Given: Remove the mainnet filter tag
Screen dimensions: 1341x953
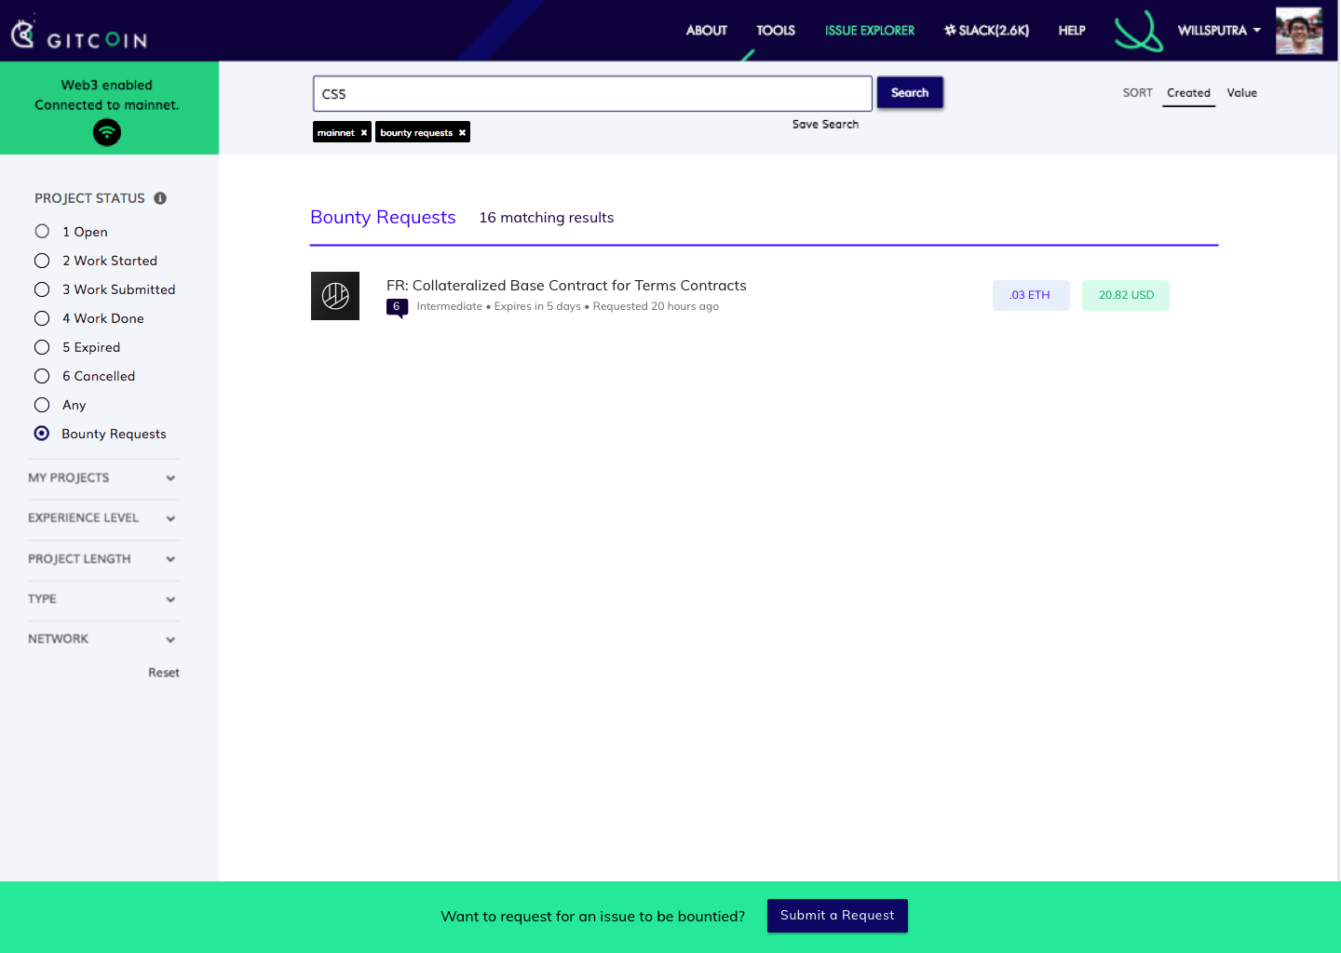Looking at the screenshot, I should coord(364,133).
